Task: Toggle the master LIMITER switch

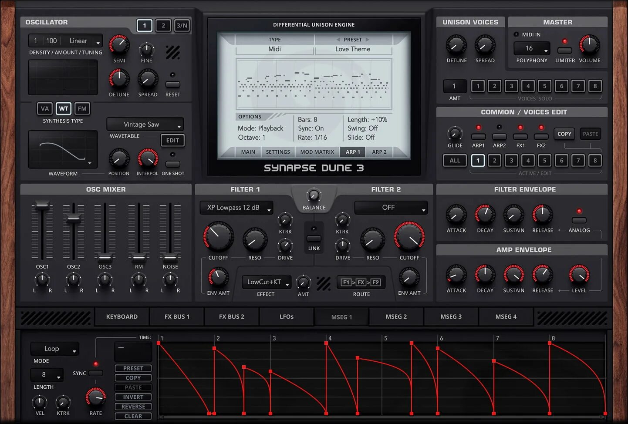Action: [565, 50]
